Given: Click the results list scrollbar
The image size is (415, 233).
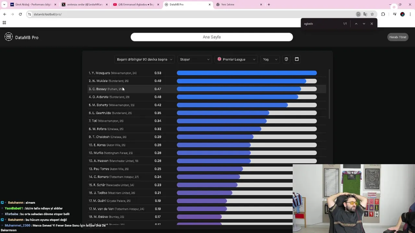Looking at the screenshot, I should [x=329, y=94].
